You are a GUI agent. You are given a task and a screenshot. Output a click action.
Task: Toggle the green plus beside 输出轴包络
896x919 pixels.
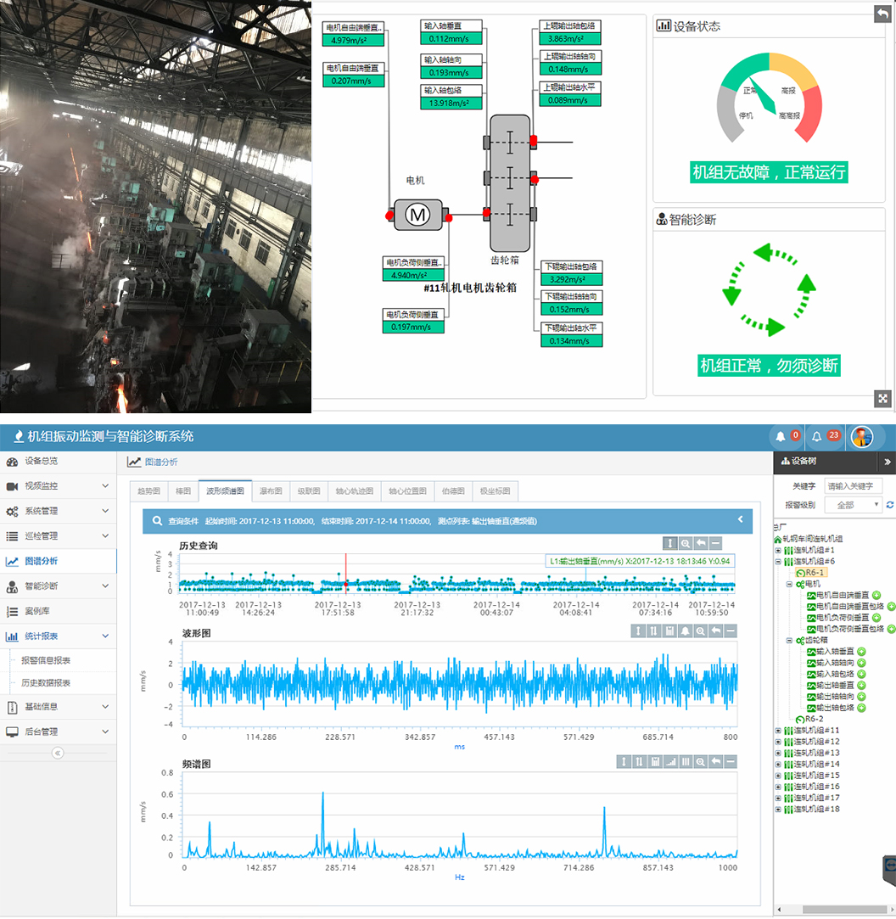coord(861,707)
